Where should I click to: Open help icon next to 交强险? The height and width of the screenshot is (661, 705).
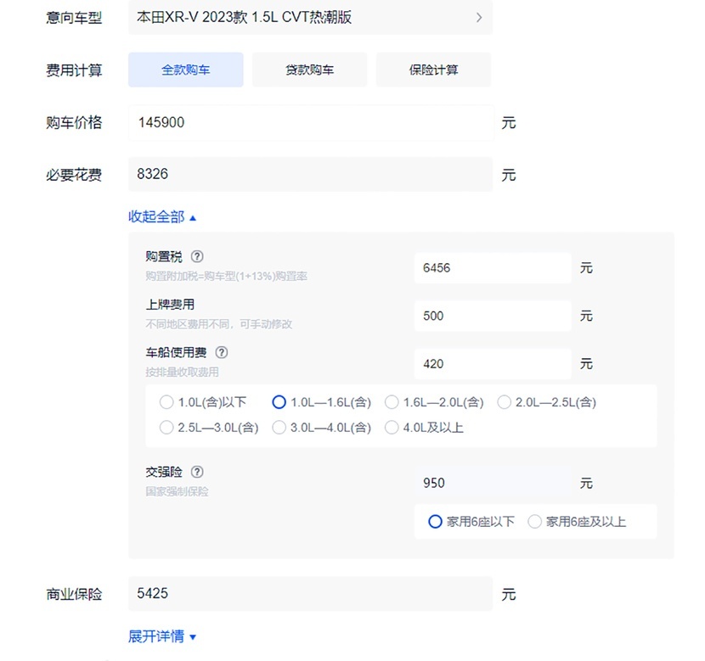197,472
